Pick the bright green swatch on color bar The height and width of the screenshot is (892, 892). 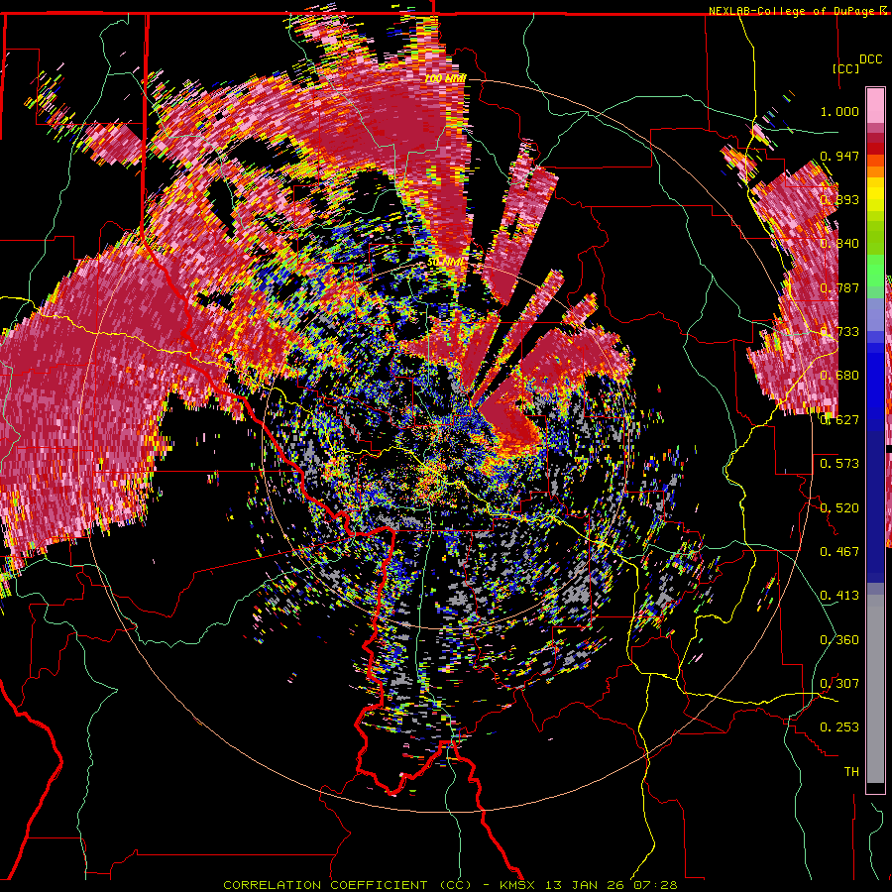click(875, 271)
